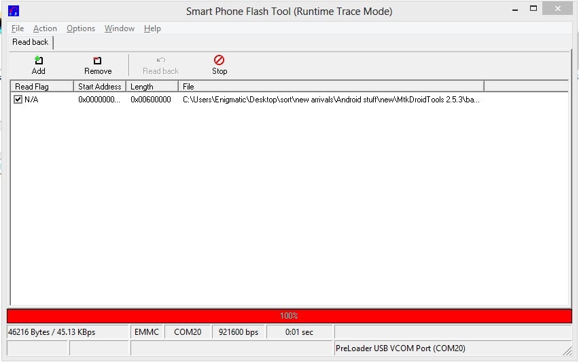
Task: Click the Length column header
Action: (x=152, y=87)
